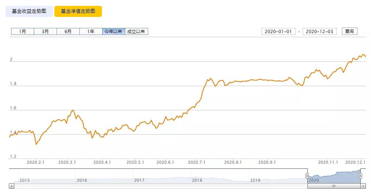Click the y-axis value 1.8
Image resolution: width=371 pixels, height=192 pixels.
[x=13, y=83]
